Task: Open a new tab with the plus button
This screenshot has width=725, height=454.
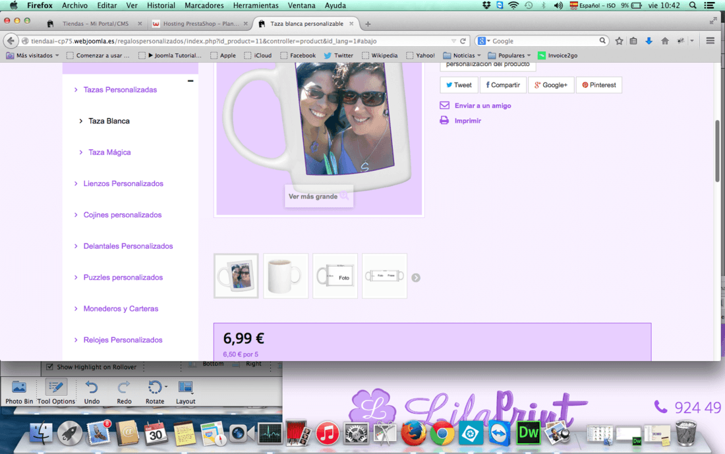Action: tap(368, 24)
